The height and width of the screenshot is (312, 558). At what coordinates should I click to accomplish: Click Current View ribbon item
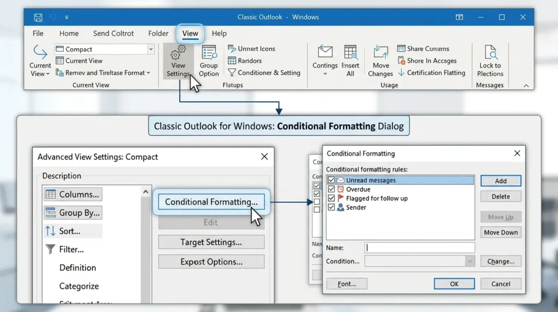coord(80,61)
